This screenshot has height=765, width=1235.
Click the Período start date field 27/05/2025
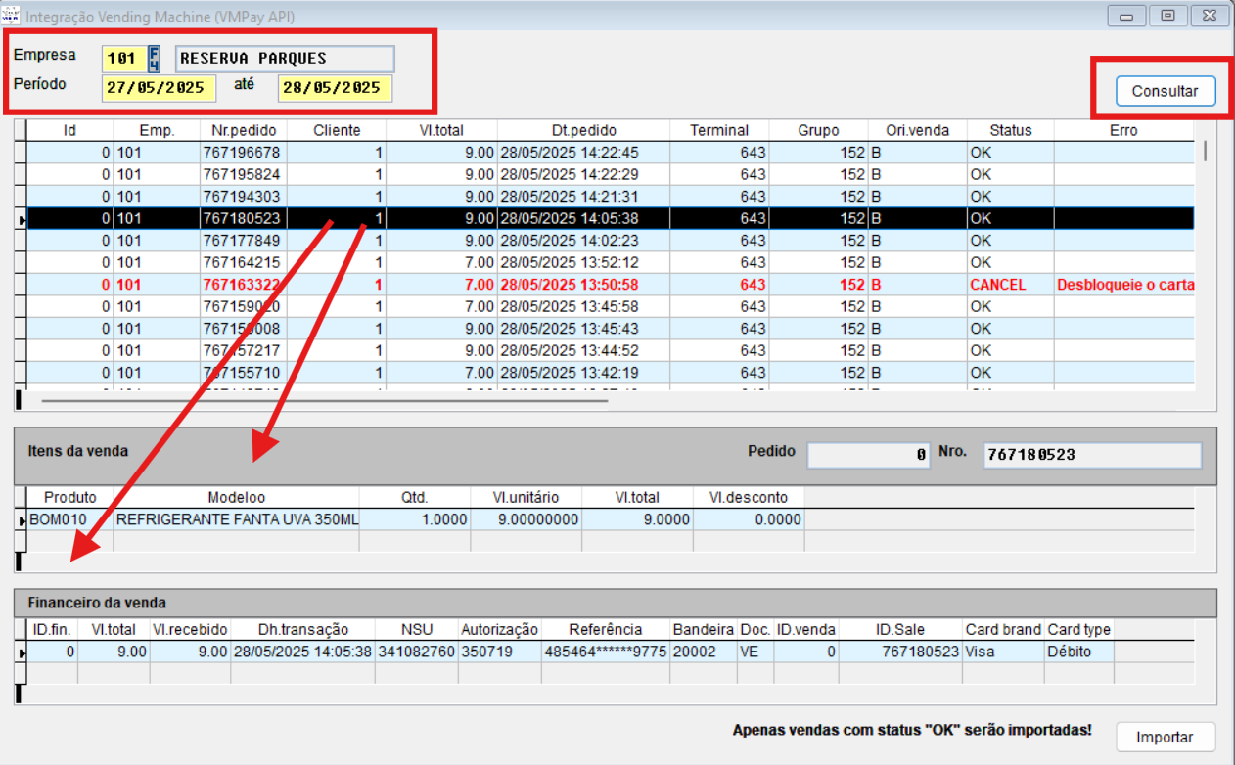point(159,88)
